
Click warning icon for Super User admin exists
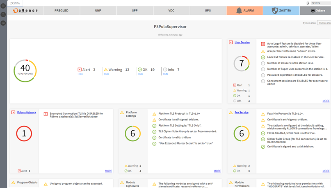coord(263,52)
